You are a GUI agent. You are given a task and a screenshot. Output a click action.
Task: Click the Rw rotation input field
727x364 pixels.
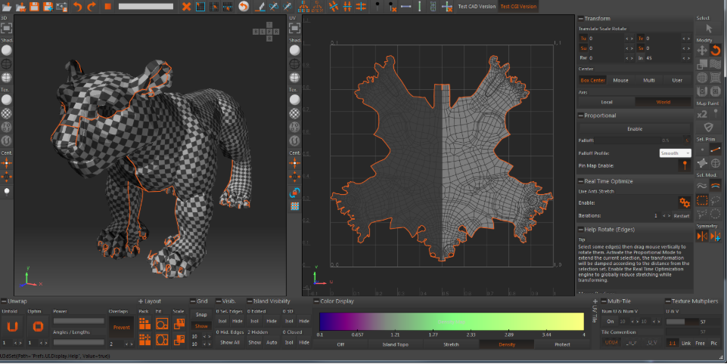pyautogui.click(x=605, y=57)
